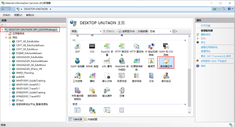Click the back navigation arrow
This screenshot has width=235, height=127.
point(3,9)
